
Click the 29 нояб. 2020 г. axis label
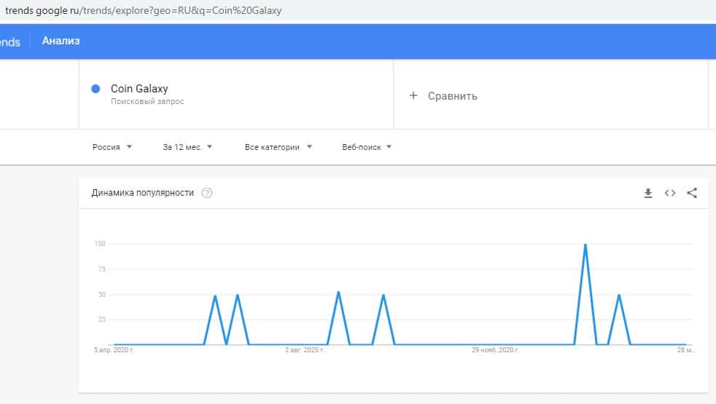click(495, 350)
